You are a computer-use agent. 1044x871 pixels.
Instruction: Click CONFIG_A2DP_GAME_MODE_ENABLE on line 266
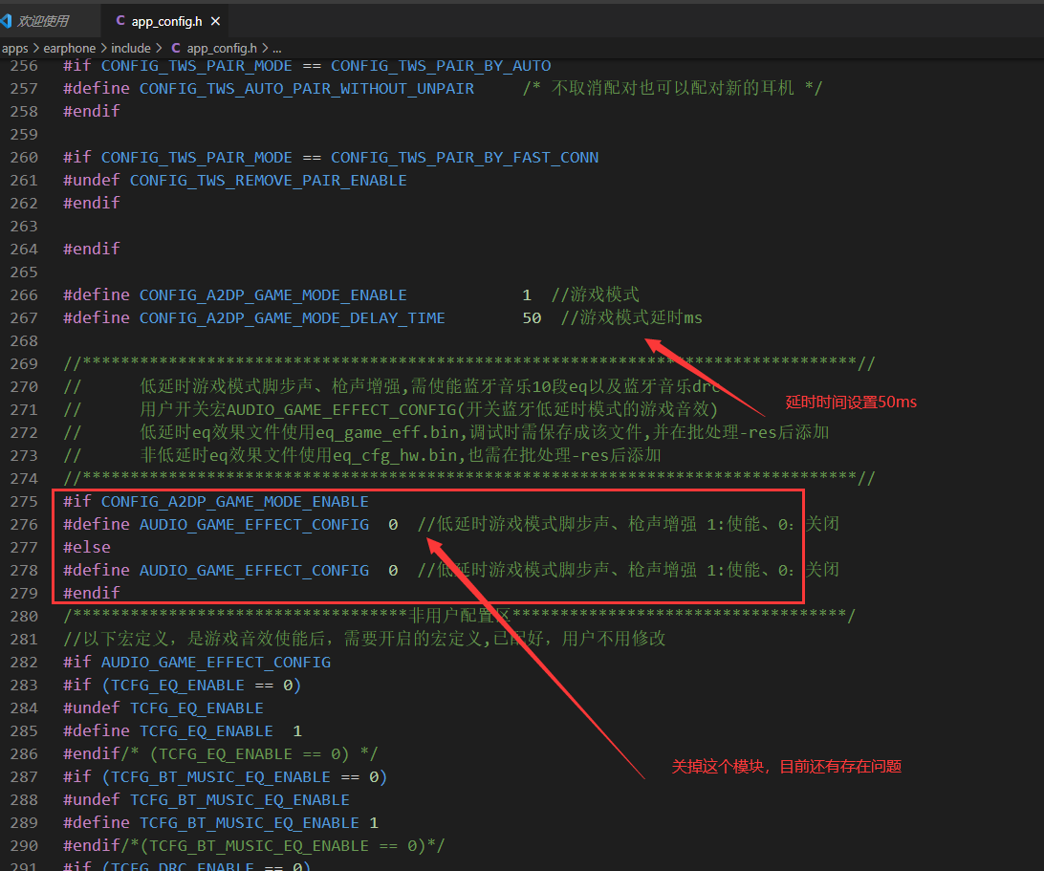pyautogui.click(x=273, y=295)
